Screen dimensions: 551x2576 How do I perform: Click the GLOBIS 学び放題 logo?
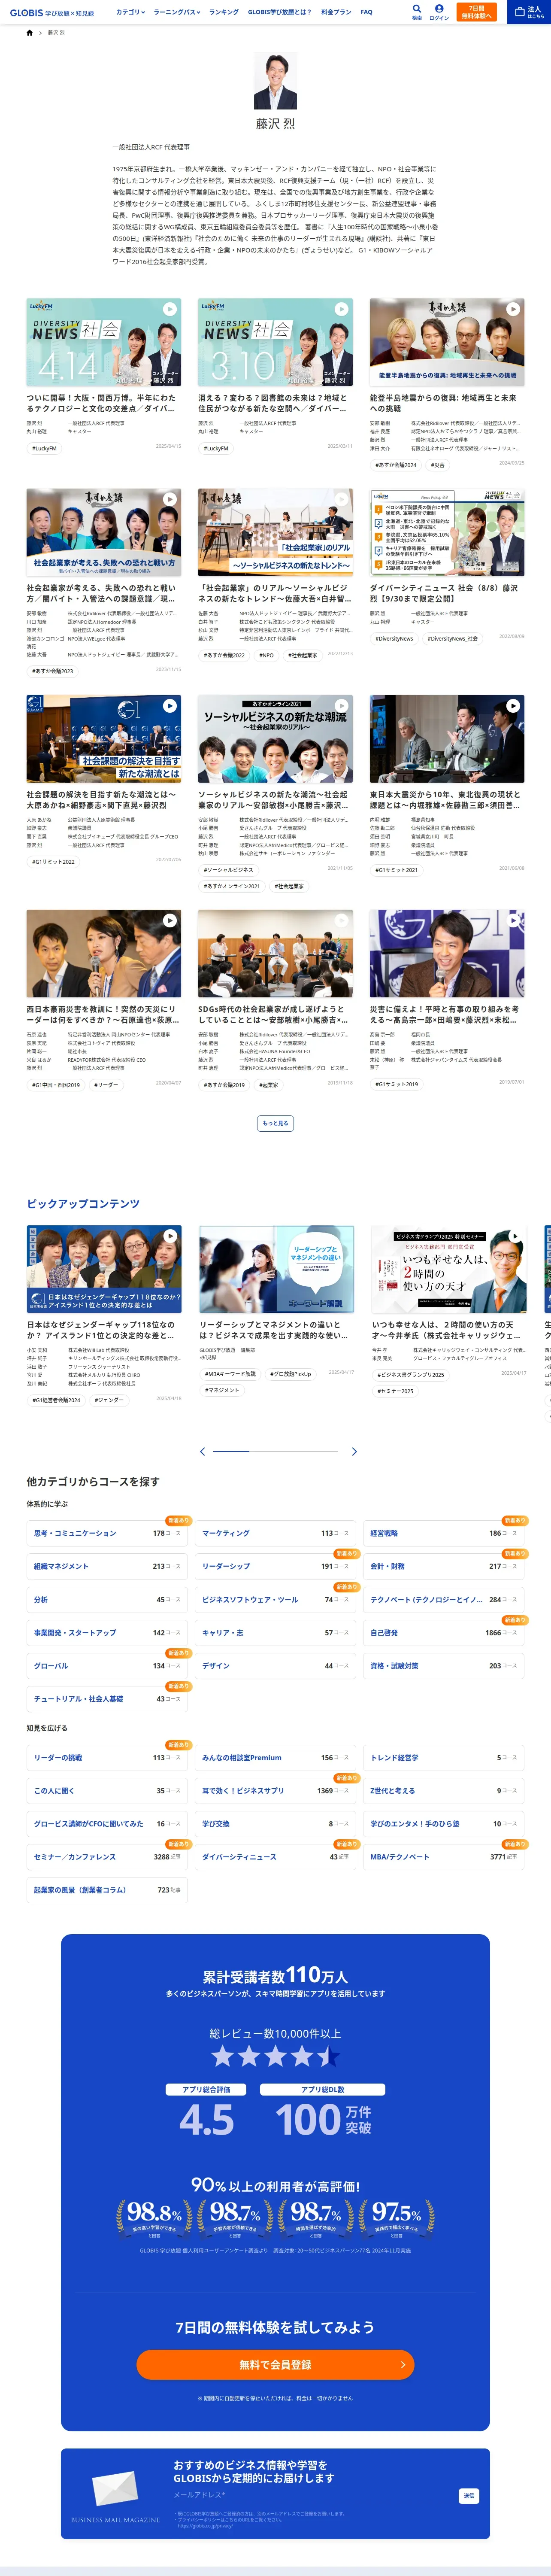click(x=52, y=13)
